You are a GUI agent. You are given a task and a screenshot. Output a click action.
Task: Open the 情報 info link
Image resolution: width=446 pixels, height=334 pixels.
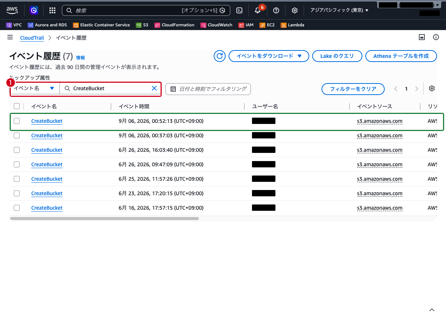(x=80, y=58)
